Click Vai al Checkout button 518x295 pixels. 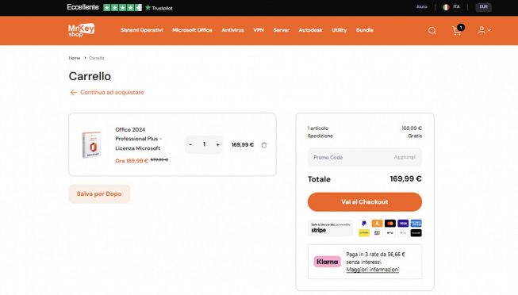365,202
